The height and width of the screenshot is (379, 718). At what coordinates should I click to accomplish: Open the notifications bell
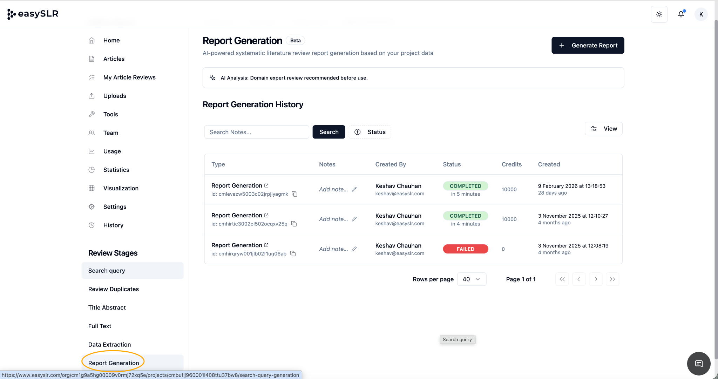click(681, 14)
